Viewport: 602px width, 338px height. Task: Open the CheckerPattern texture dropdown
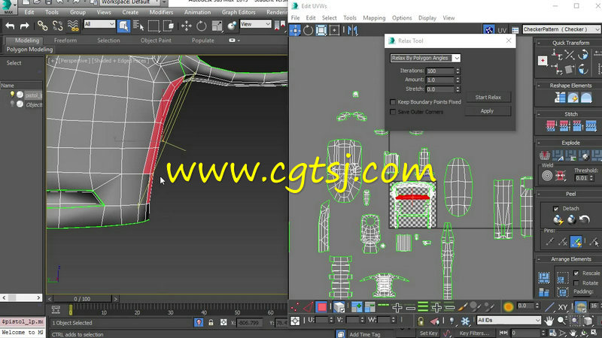pyautogui.click(x=561, y=29)
